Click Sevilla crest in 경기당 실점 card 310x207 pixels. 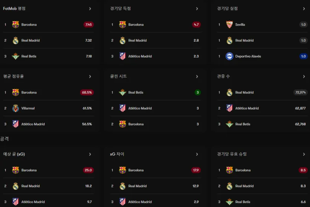point(229,24)
